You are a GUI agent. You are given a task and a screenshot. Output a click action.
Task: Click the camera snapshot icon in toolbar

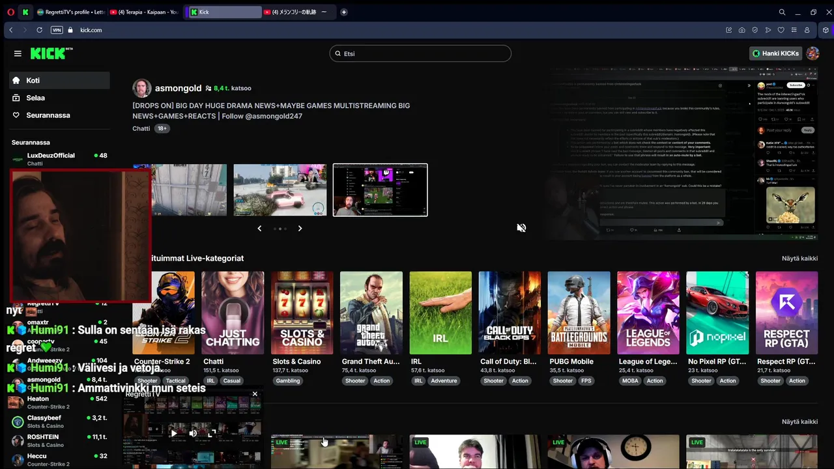741,30
